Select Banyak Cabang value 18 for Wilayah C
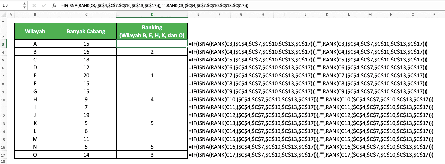Viewport: 445px width, 164px height. (86, 60)
